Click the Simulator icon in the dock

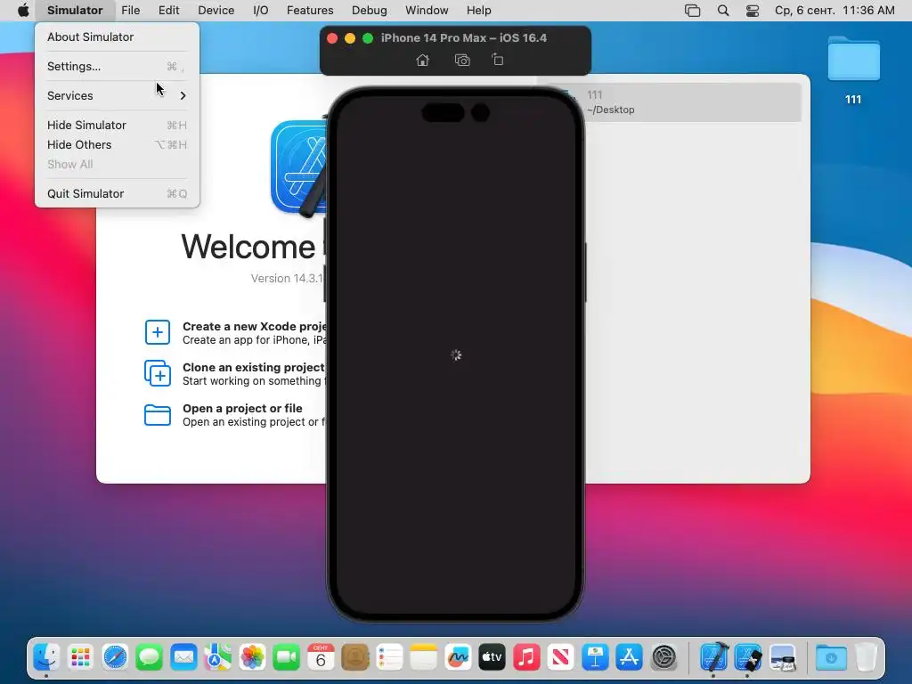[x=748, y=658]
